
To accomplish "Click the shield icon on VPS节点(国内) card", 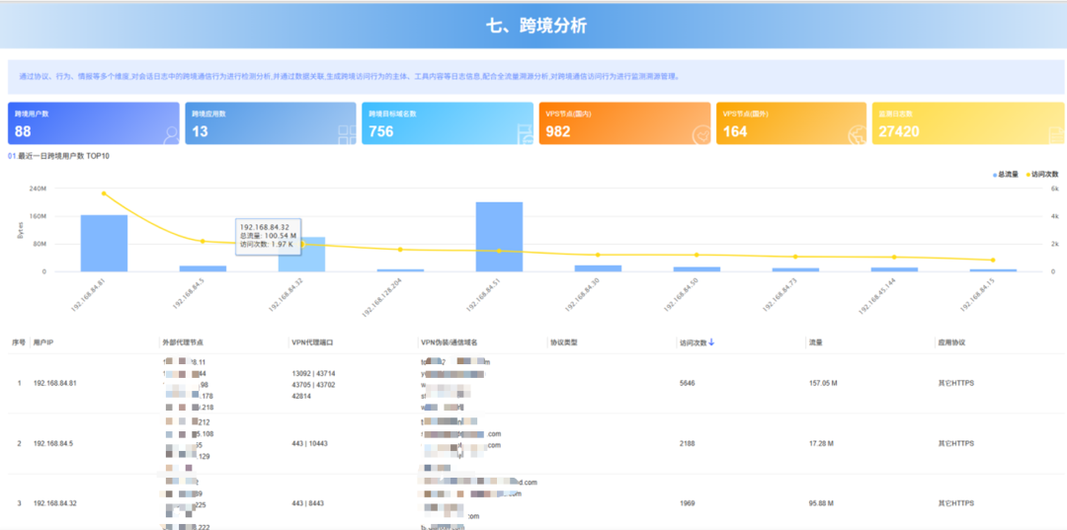I will [699, 134].
